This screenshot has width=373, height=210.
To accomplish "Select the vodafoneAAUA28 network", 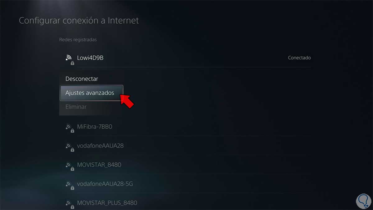I will (100, 146).
